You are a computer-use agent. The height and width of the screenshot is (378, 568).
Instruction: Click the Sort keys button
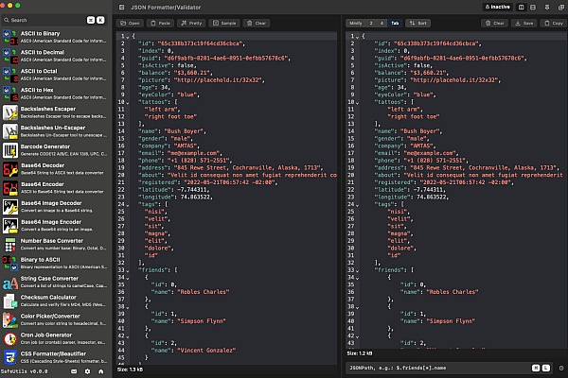418,23
